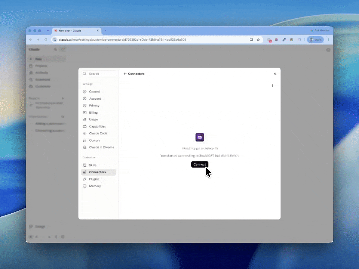Screen dimensions: 359x269
Task: Click the Skills icon
Action: [85, 165]
